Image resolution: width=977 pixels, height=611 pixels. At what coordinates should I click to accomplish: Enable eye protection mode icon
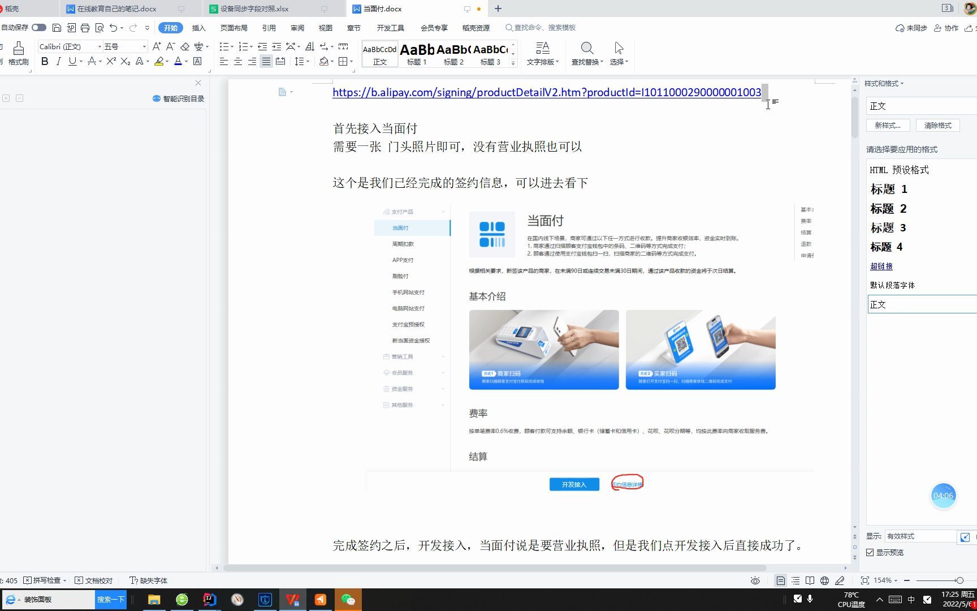755,580
